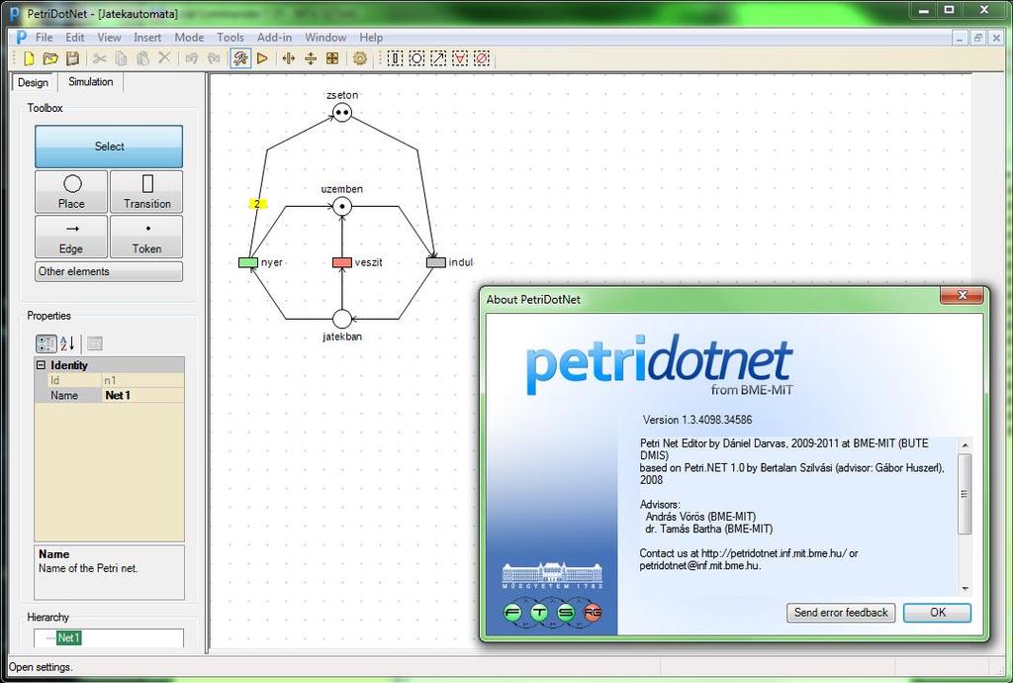The width and height of the screenshot is (1013, 683).
Task: Click the Property Pages icon in Properties
Action: point(94,343)
